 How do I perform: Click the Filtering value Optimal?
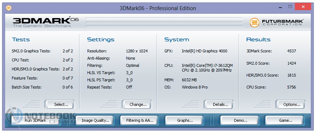pos(133,65)
